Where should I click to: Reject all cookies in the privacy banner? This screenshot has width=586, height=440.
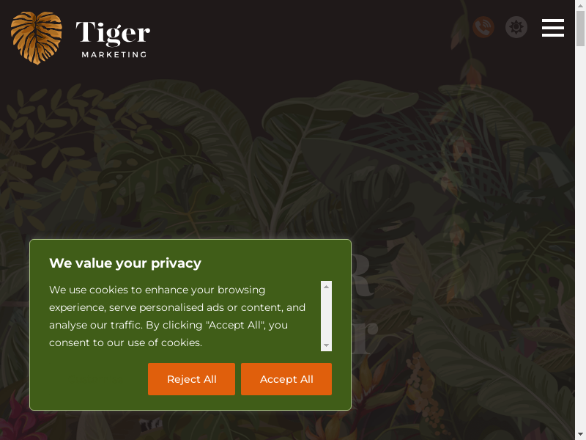tap(191, 379)
